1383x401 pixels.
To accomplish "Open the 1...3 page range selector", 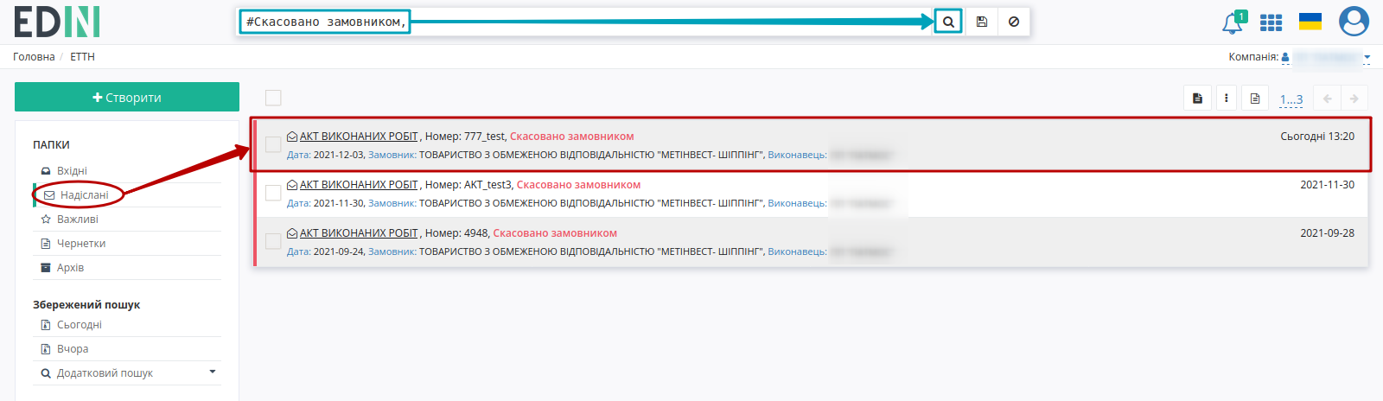I will coord(1291,99).
